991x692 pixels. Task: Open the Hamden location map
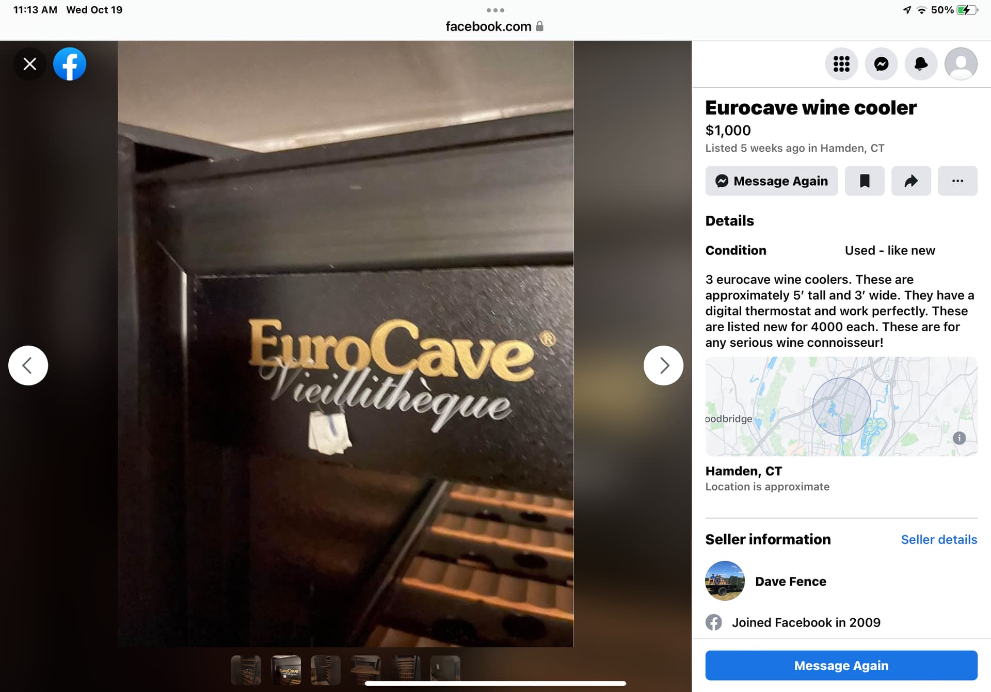pyautogui.click(x=841, y=406)
